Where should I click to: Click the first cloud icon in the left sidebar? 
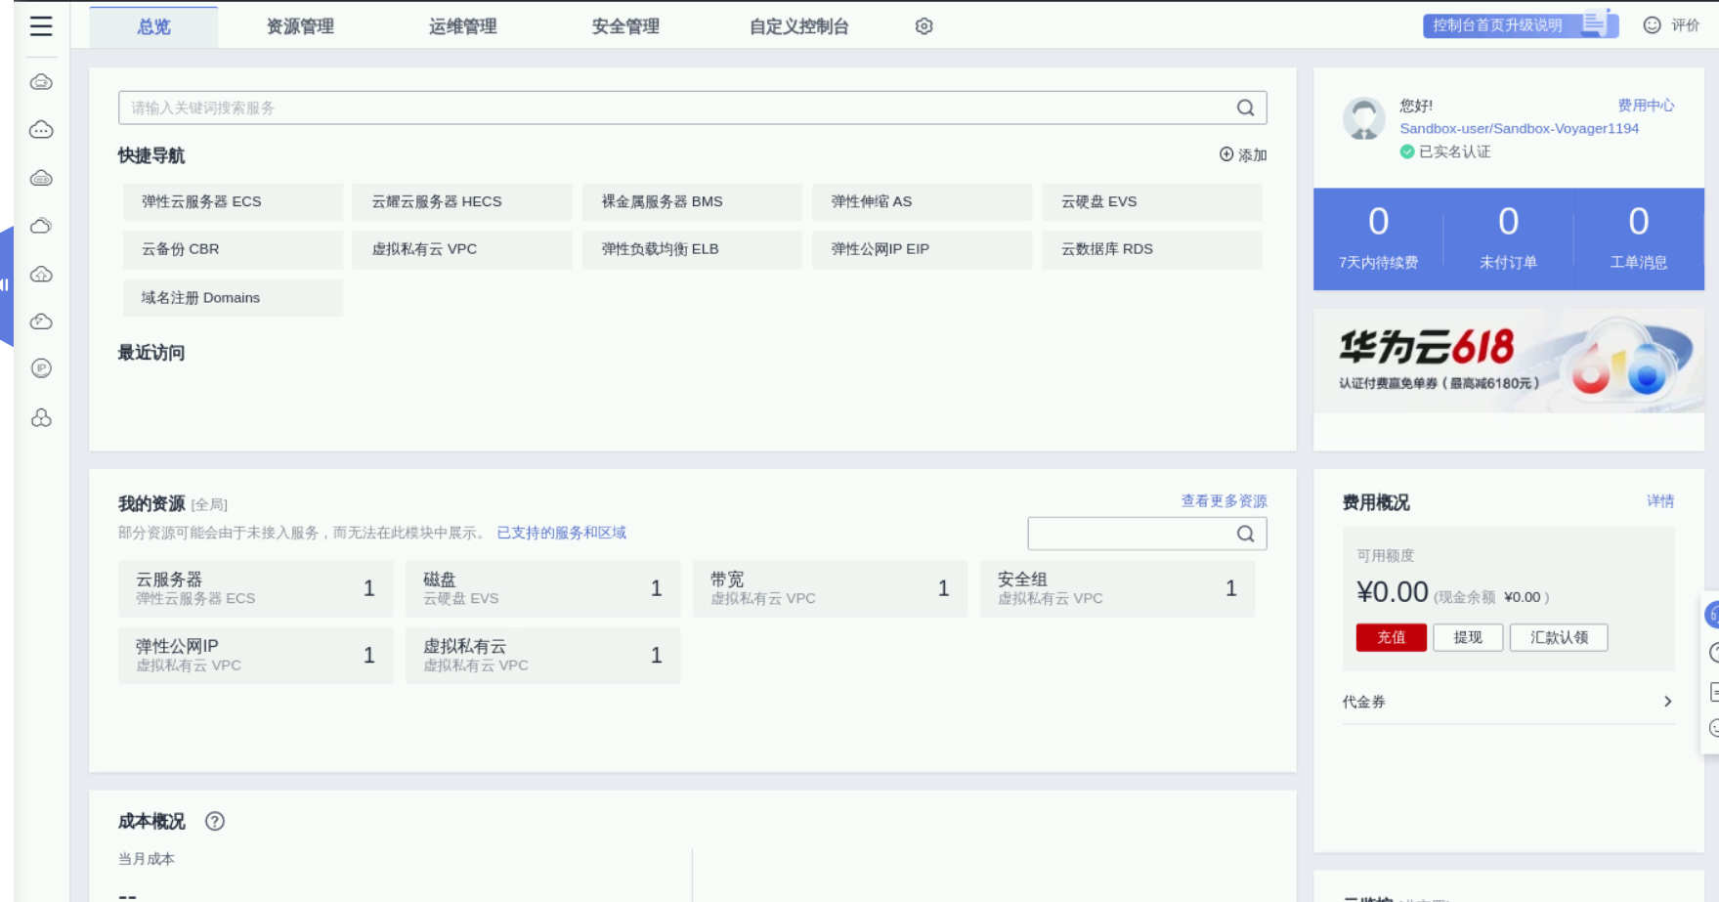coord(41,82)
